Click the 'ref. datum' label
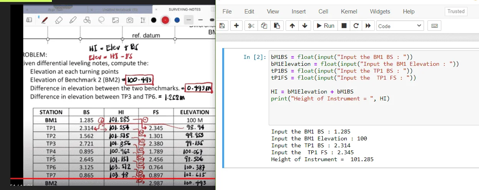 [x=146, y=35]
